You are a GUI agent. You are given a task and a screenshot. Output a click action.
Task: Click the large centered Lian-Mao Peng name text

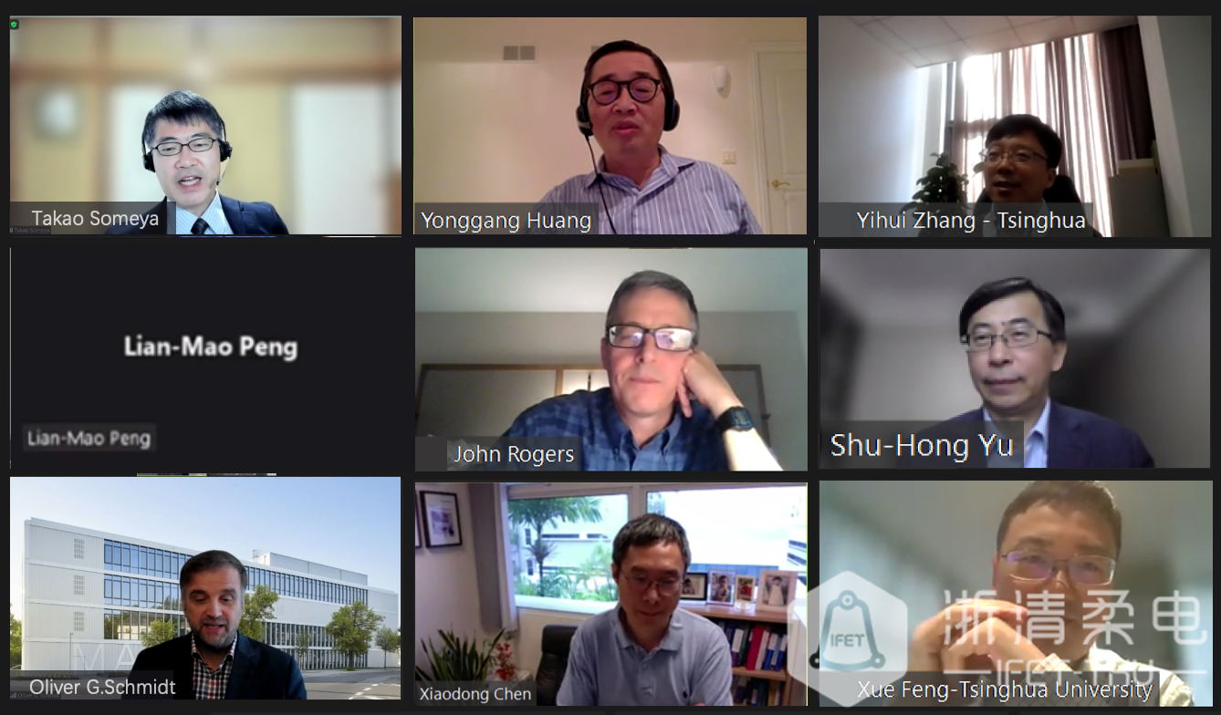pyautogui.click(x=211, y=347)
